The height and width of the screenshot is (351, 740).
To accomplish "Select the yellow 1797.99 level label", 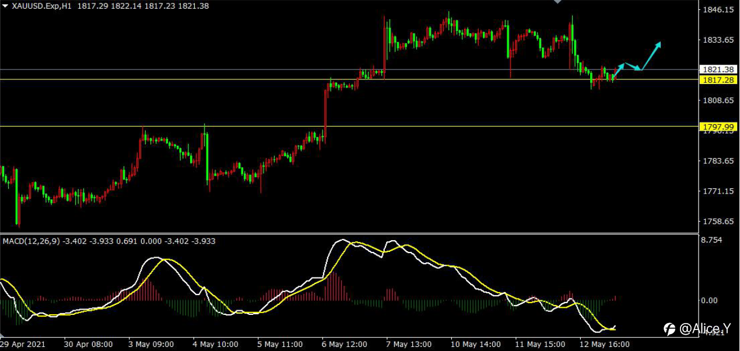I will [x=718, y=127].
